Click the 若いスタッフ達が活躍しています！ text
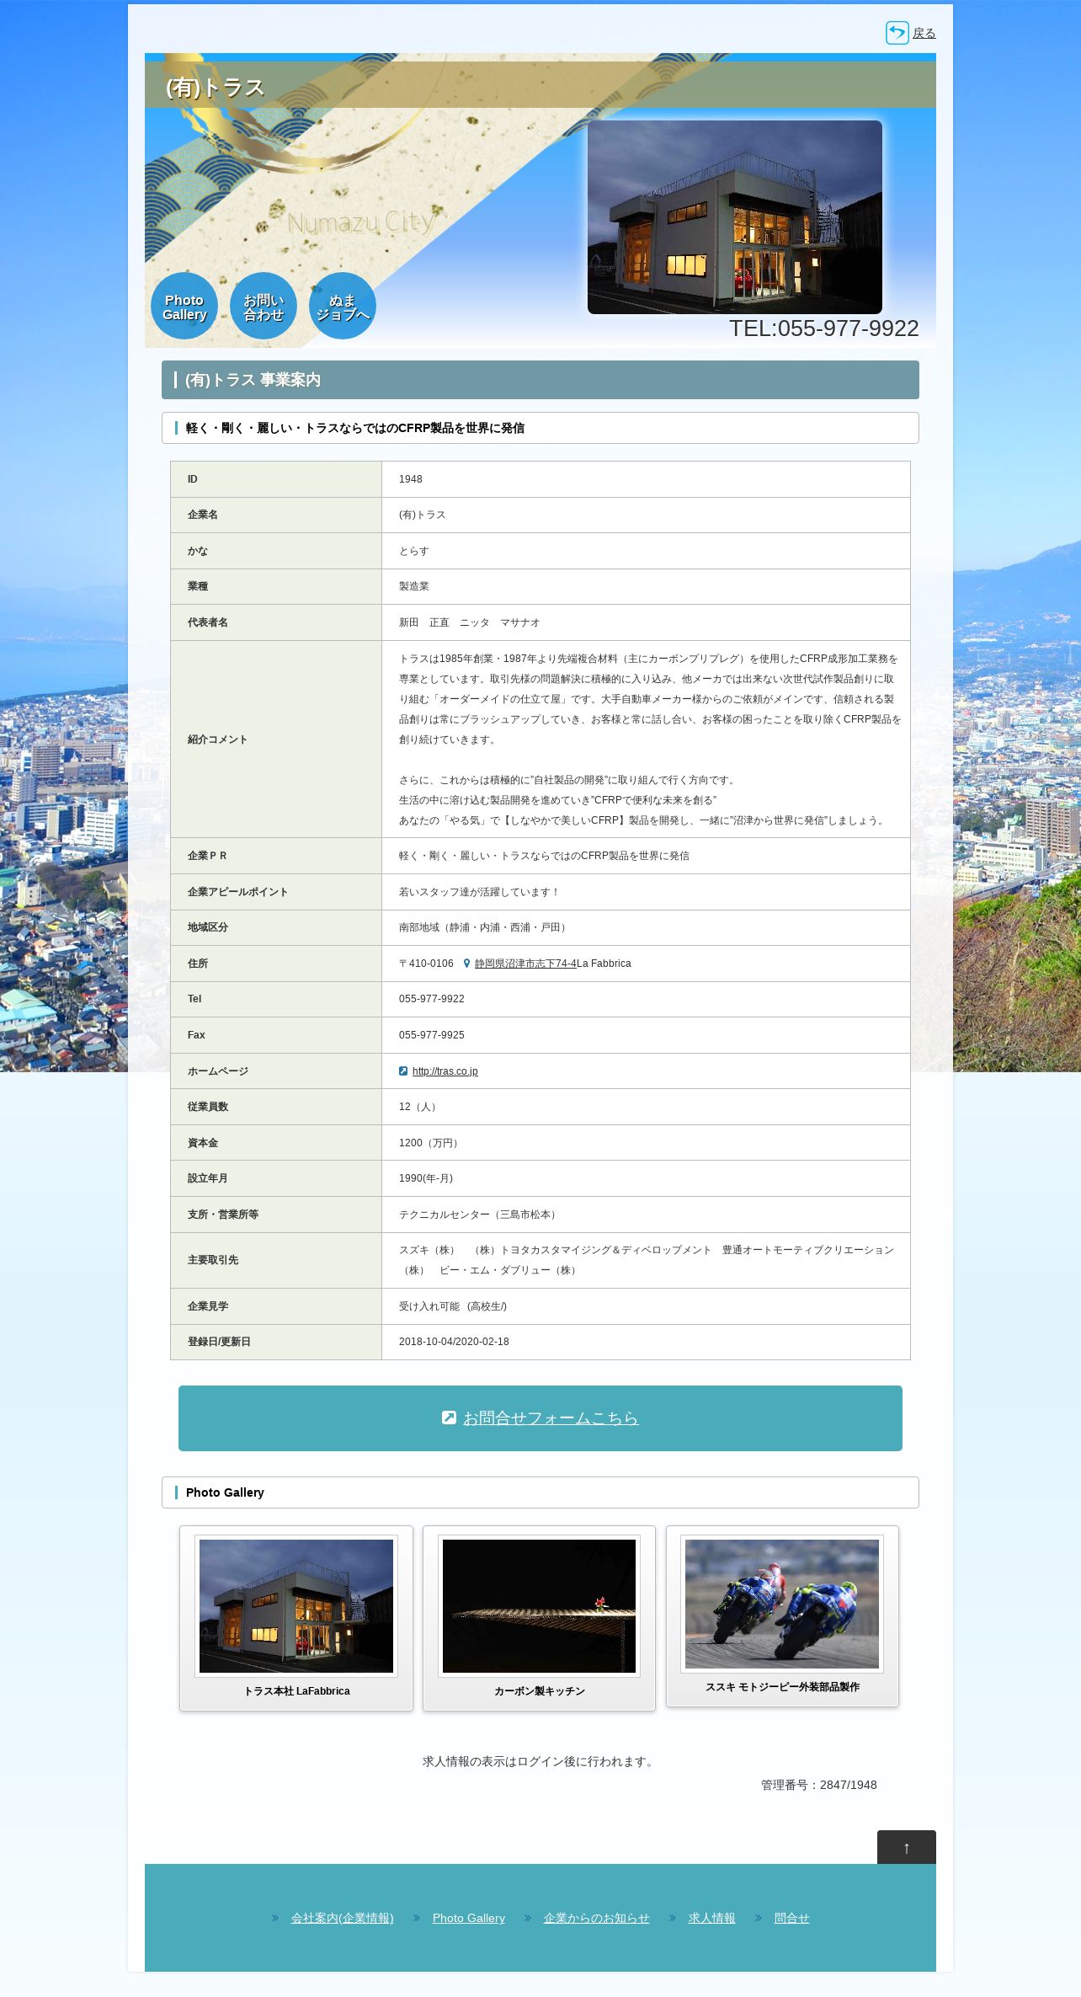 480,892
